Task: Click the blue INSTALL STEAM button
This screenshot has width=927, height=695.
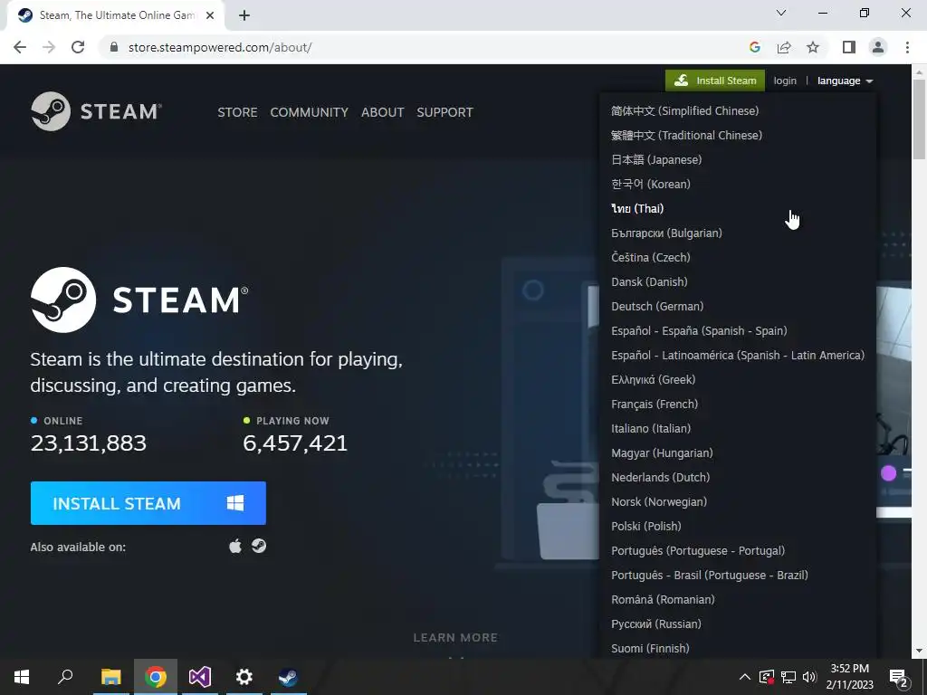Action: (x=148, y=503)
